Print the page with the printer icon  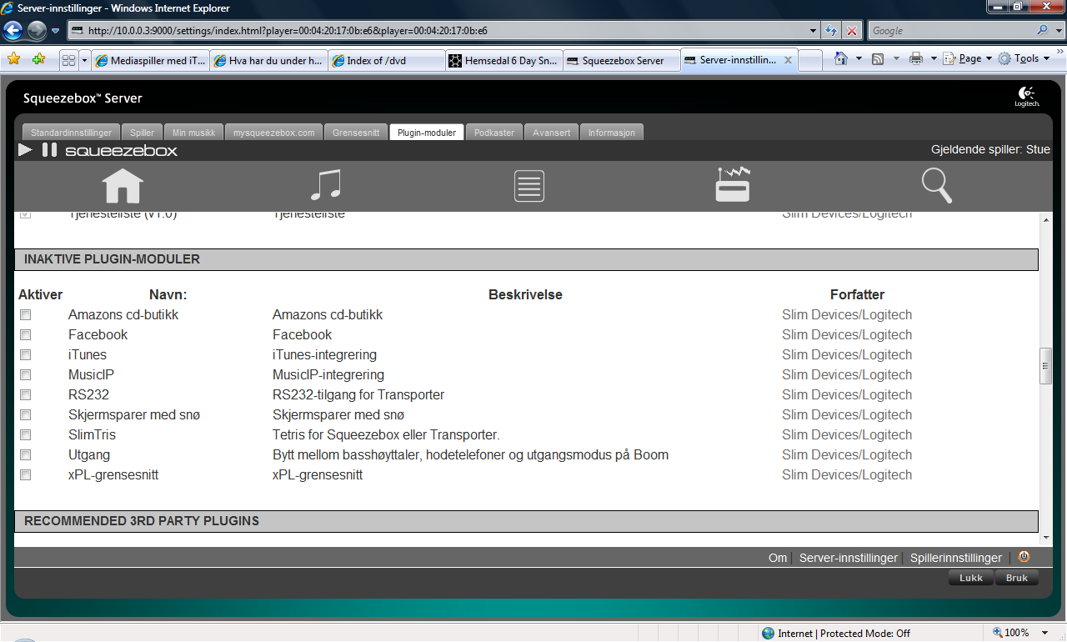[x=916, y=59]
